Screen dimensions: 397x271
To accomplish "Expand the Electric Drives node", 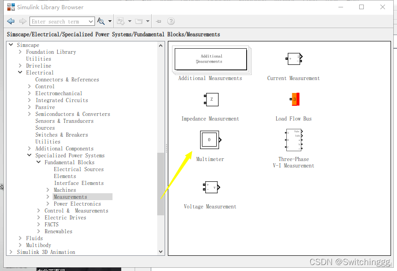I will pos(38,218).
